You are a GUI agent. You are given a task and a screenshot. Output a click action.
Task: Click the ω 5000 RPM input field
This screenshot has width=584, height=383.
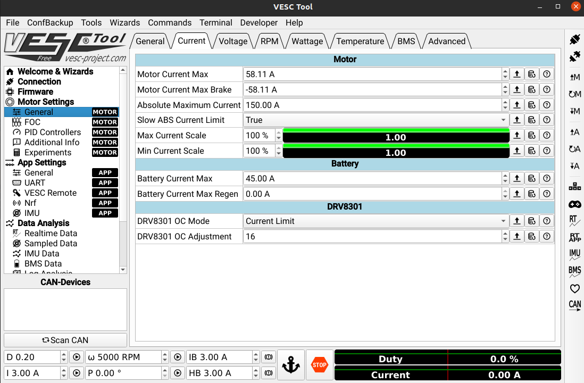123,357
